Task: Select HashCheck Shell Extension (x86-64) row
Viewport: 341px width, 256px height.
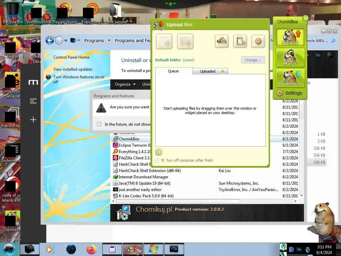Action: click(205, 170)
